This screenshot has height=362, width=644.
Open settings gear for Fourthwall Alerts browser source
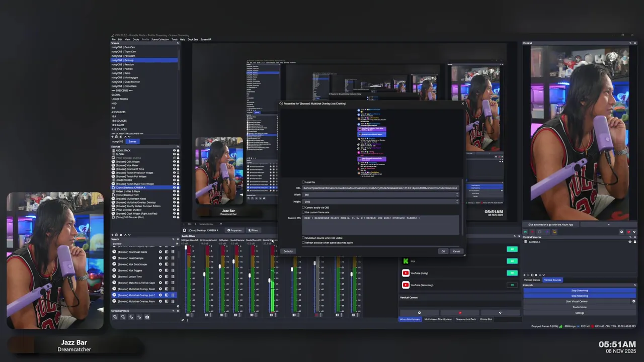click(x=160, y=252)
